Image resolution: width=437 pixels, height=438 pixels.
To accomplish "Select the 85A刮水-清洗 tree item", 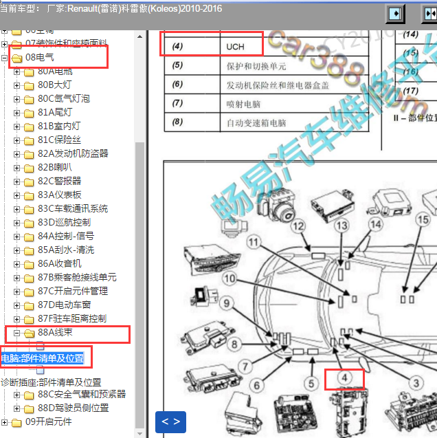I will point(66,250).
